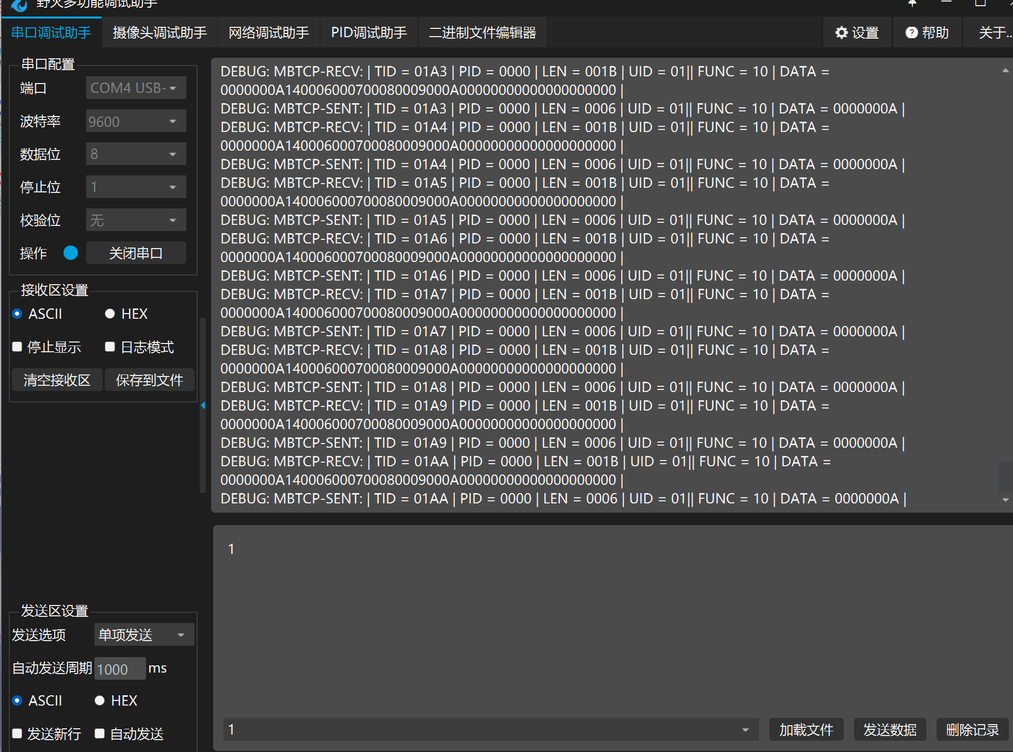The image size is (1013, 752).
Task: Click the settings gear icon
Action: pos(841,32)
